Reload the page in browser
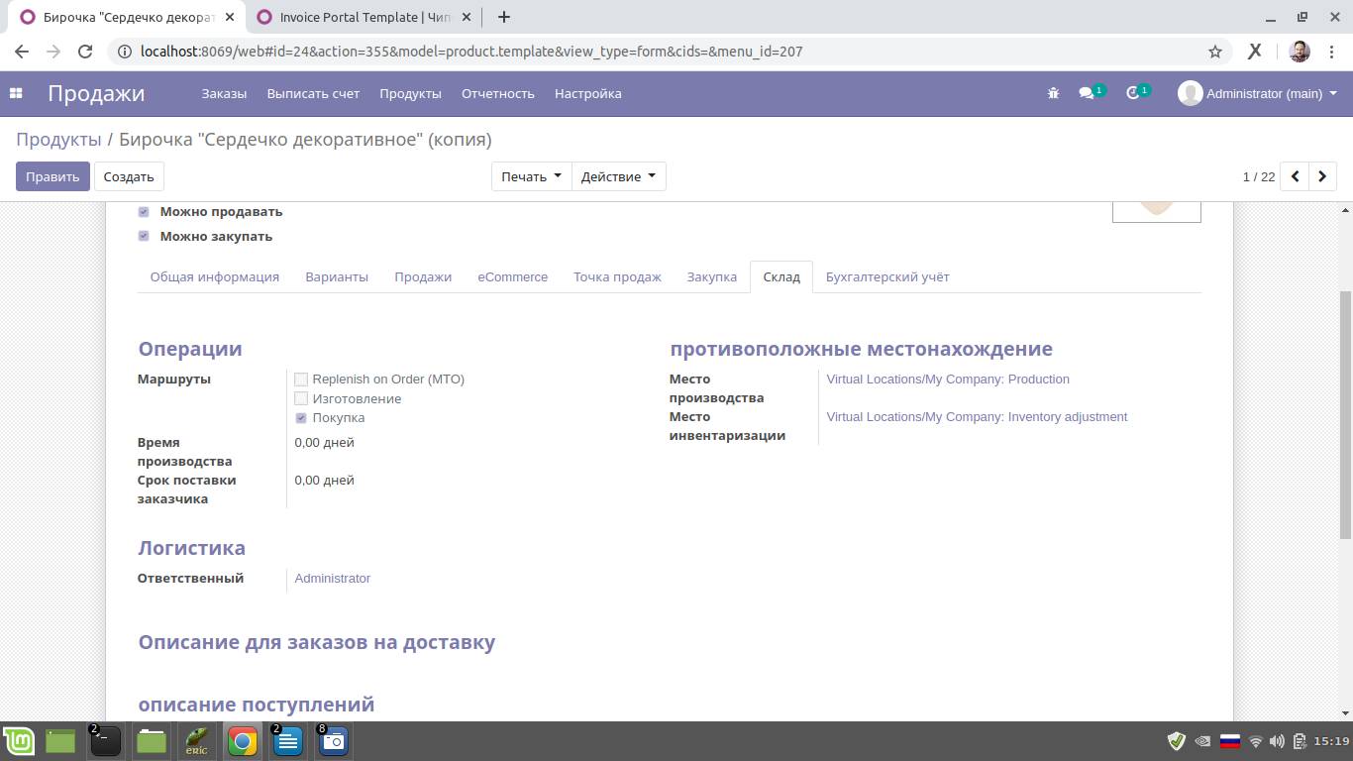Image resolution: width=1353 pixels, height=761 pixels. [85, 52]
